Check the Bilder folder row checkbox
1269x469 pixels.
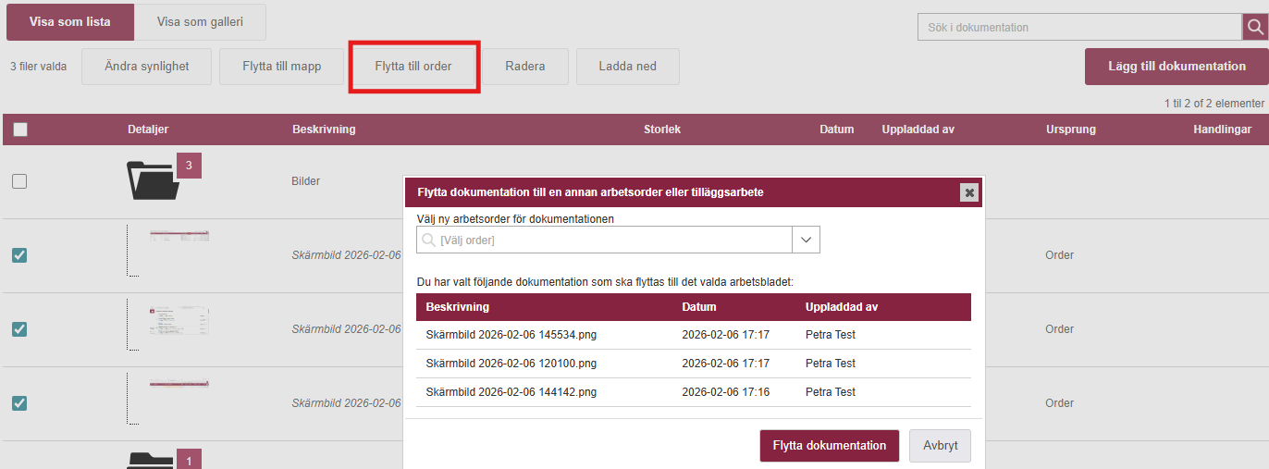point(19,181)
